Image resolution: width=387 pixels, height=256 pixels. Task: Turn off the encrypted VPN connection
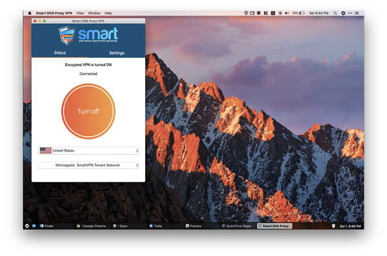pyautogui.click(x=88, y=112)
